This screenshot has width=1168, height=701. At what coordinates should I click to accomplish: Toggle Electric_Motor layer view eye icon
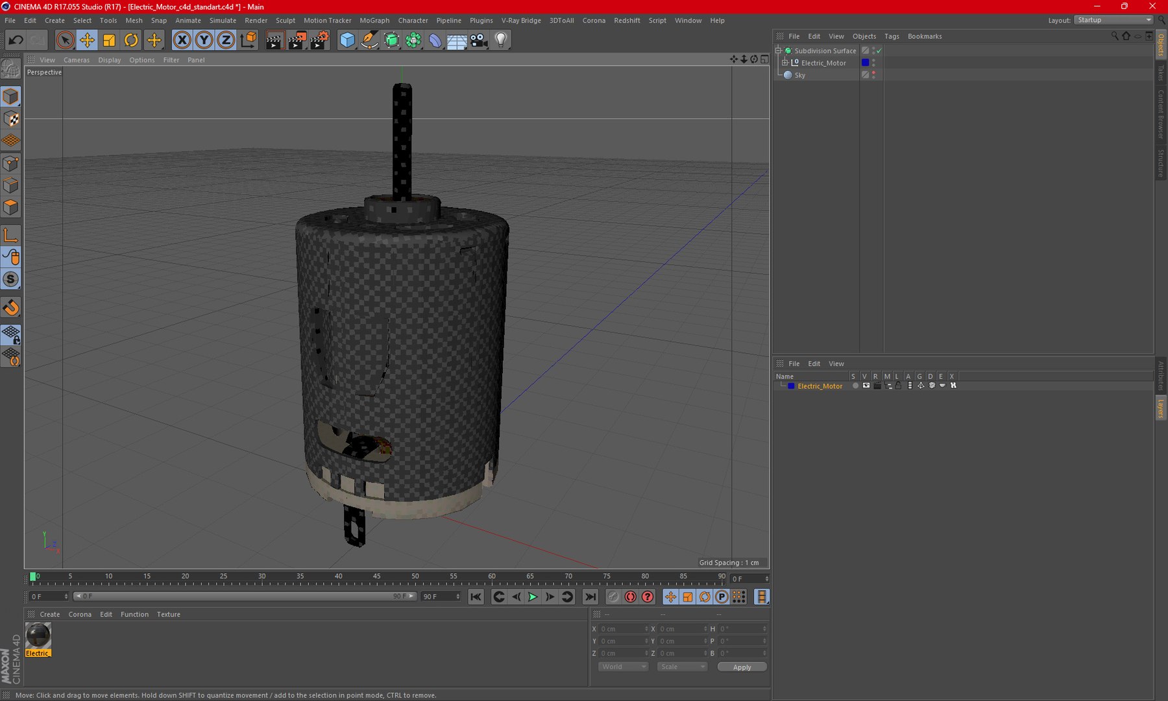pos(866,386)
